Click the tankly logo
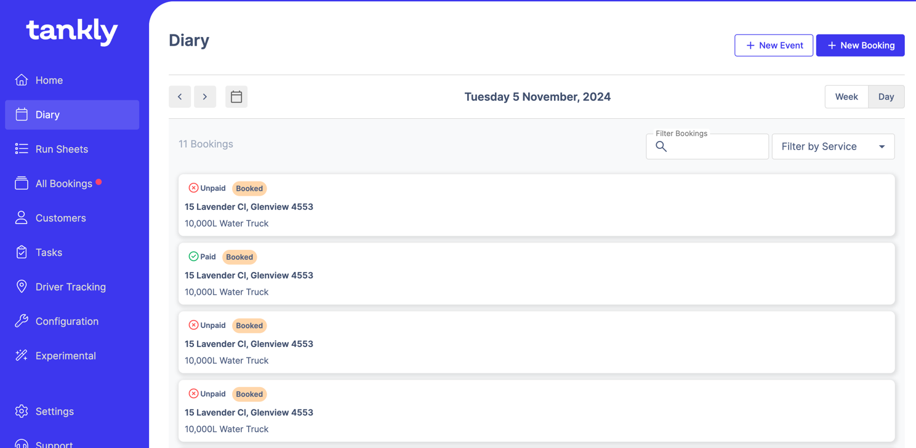 [71, 32]
